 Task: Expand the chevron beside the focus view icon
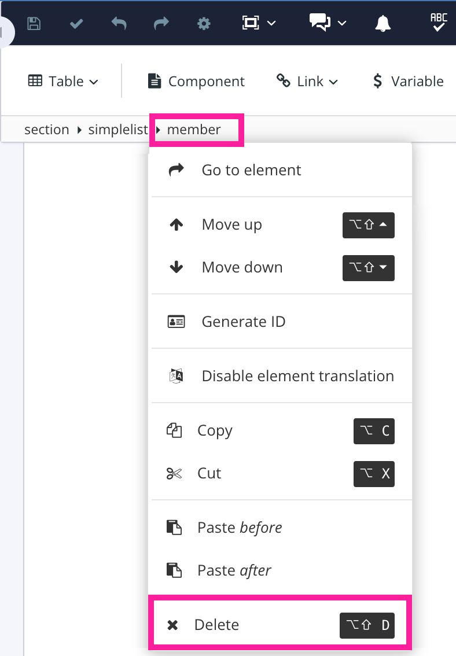271,23
